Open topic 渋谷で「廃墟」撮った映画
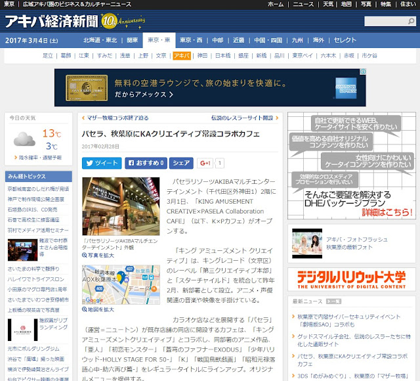Screen dimensions: 420x381 pyautogui.click(x=36, y=359)
